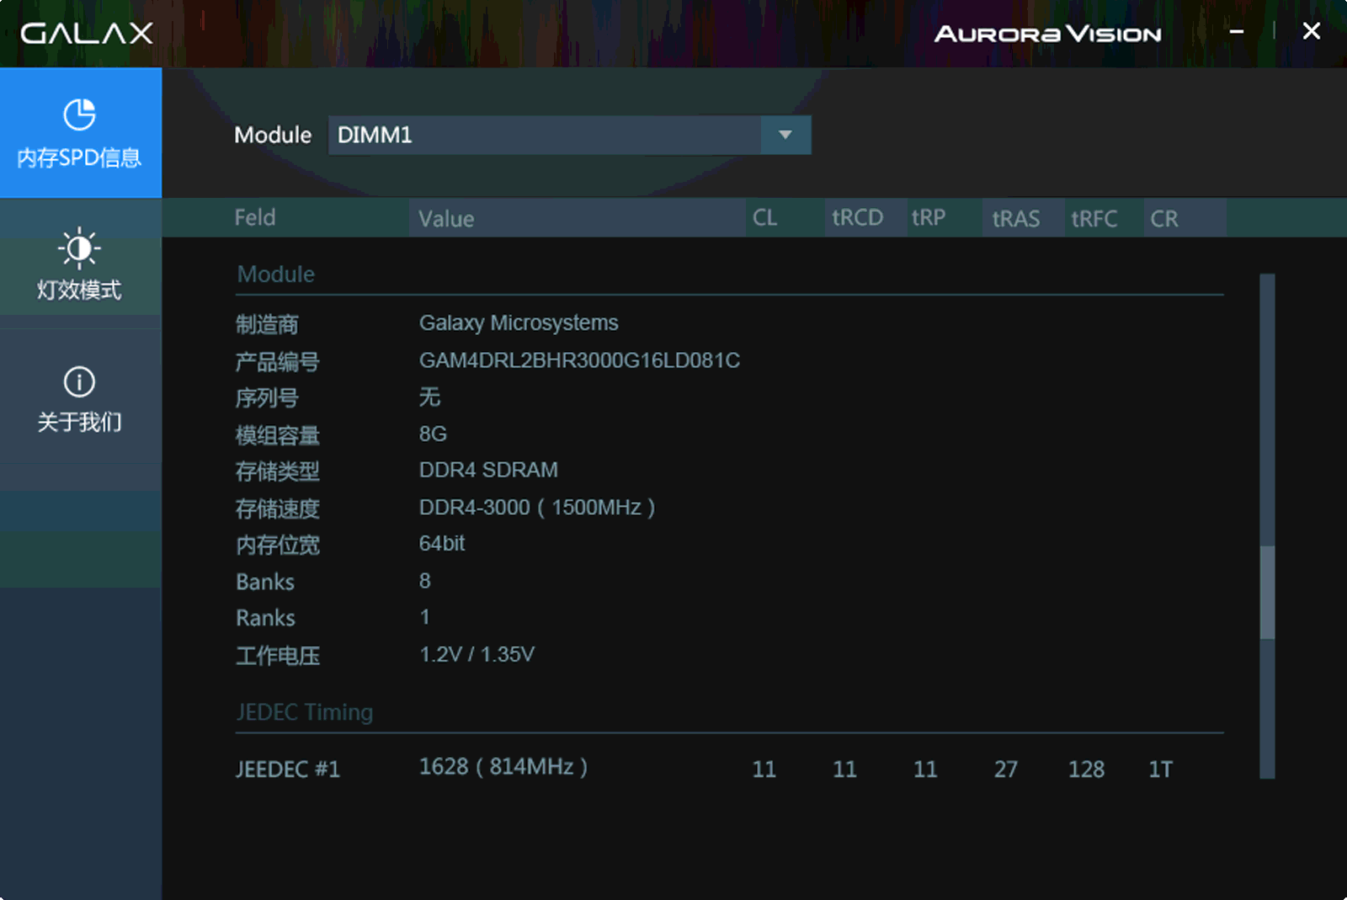Select the DDR4-3000 ( 1500MHz ) speed value
The width and height of the screenshot is (1347, 900).
[x=537, y=507]
